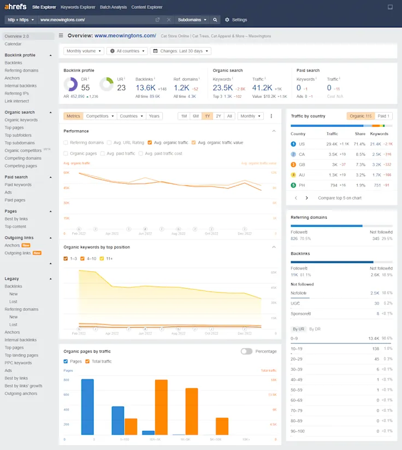Open Organic keywords in the sidebar

21,120
